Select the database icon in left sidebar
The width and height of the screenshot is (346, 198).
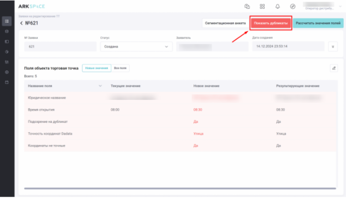click(7, 31)
